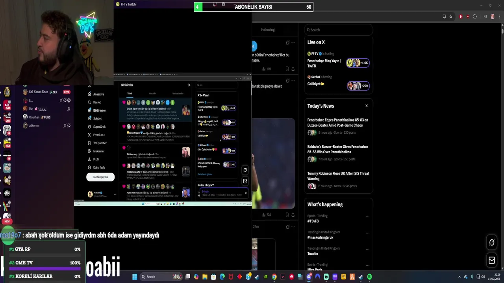Open Chrome profile avatar

[x=492, y=17]
